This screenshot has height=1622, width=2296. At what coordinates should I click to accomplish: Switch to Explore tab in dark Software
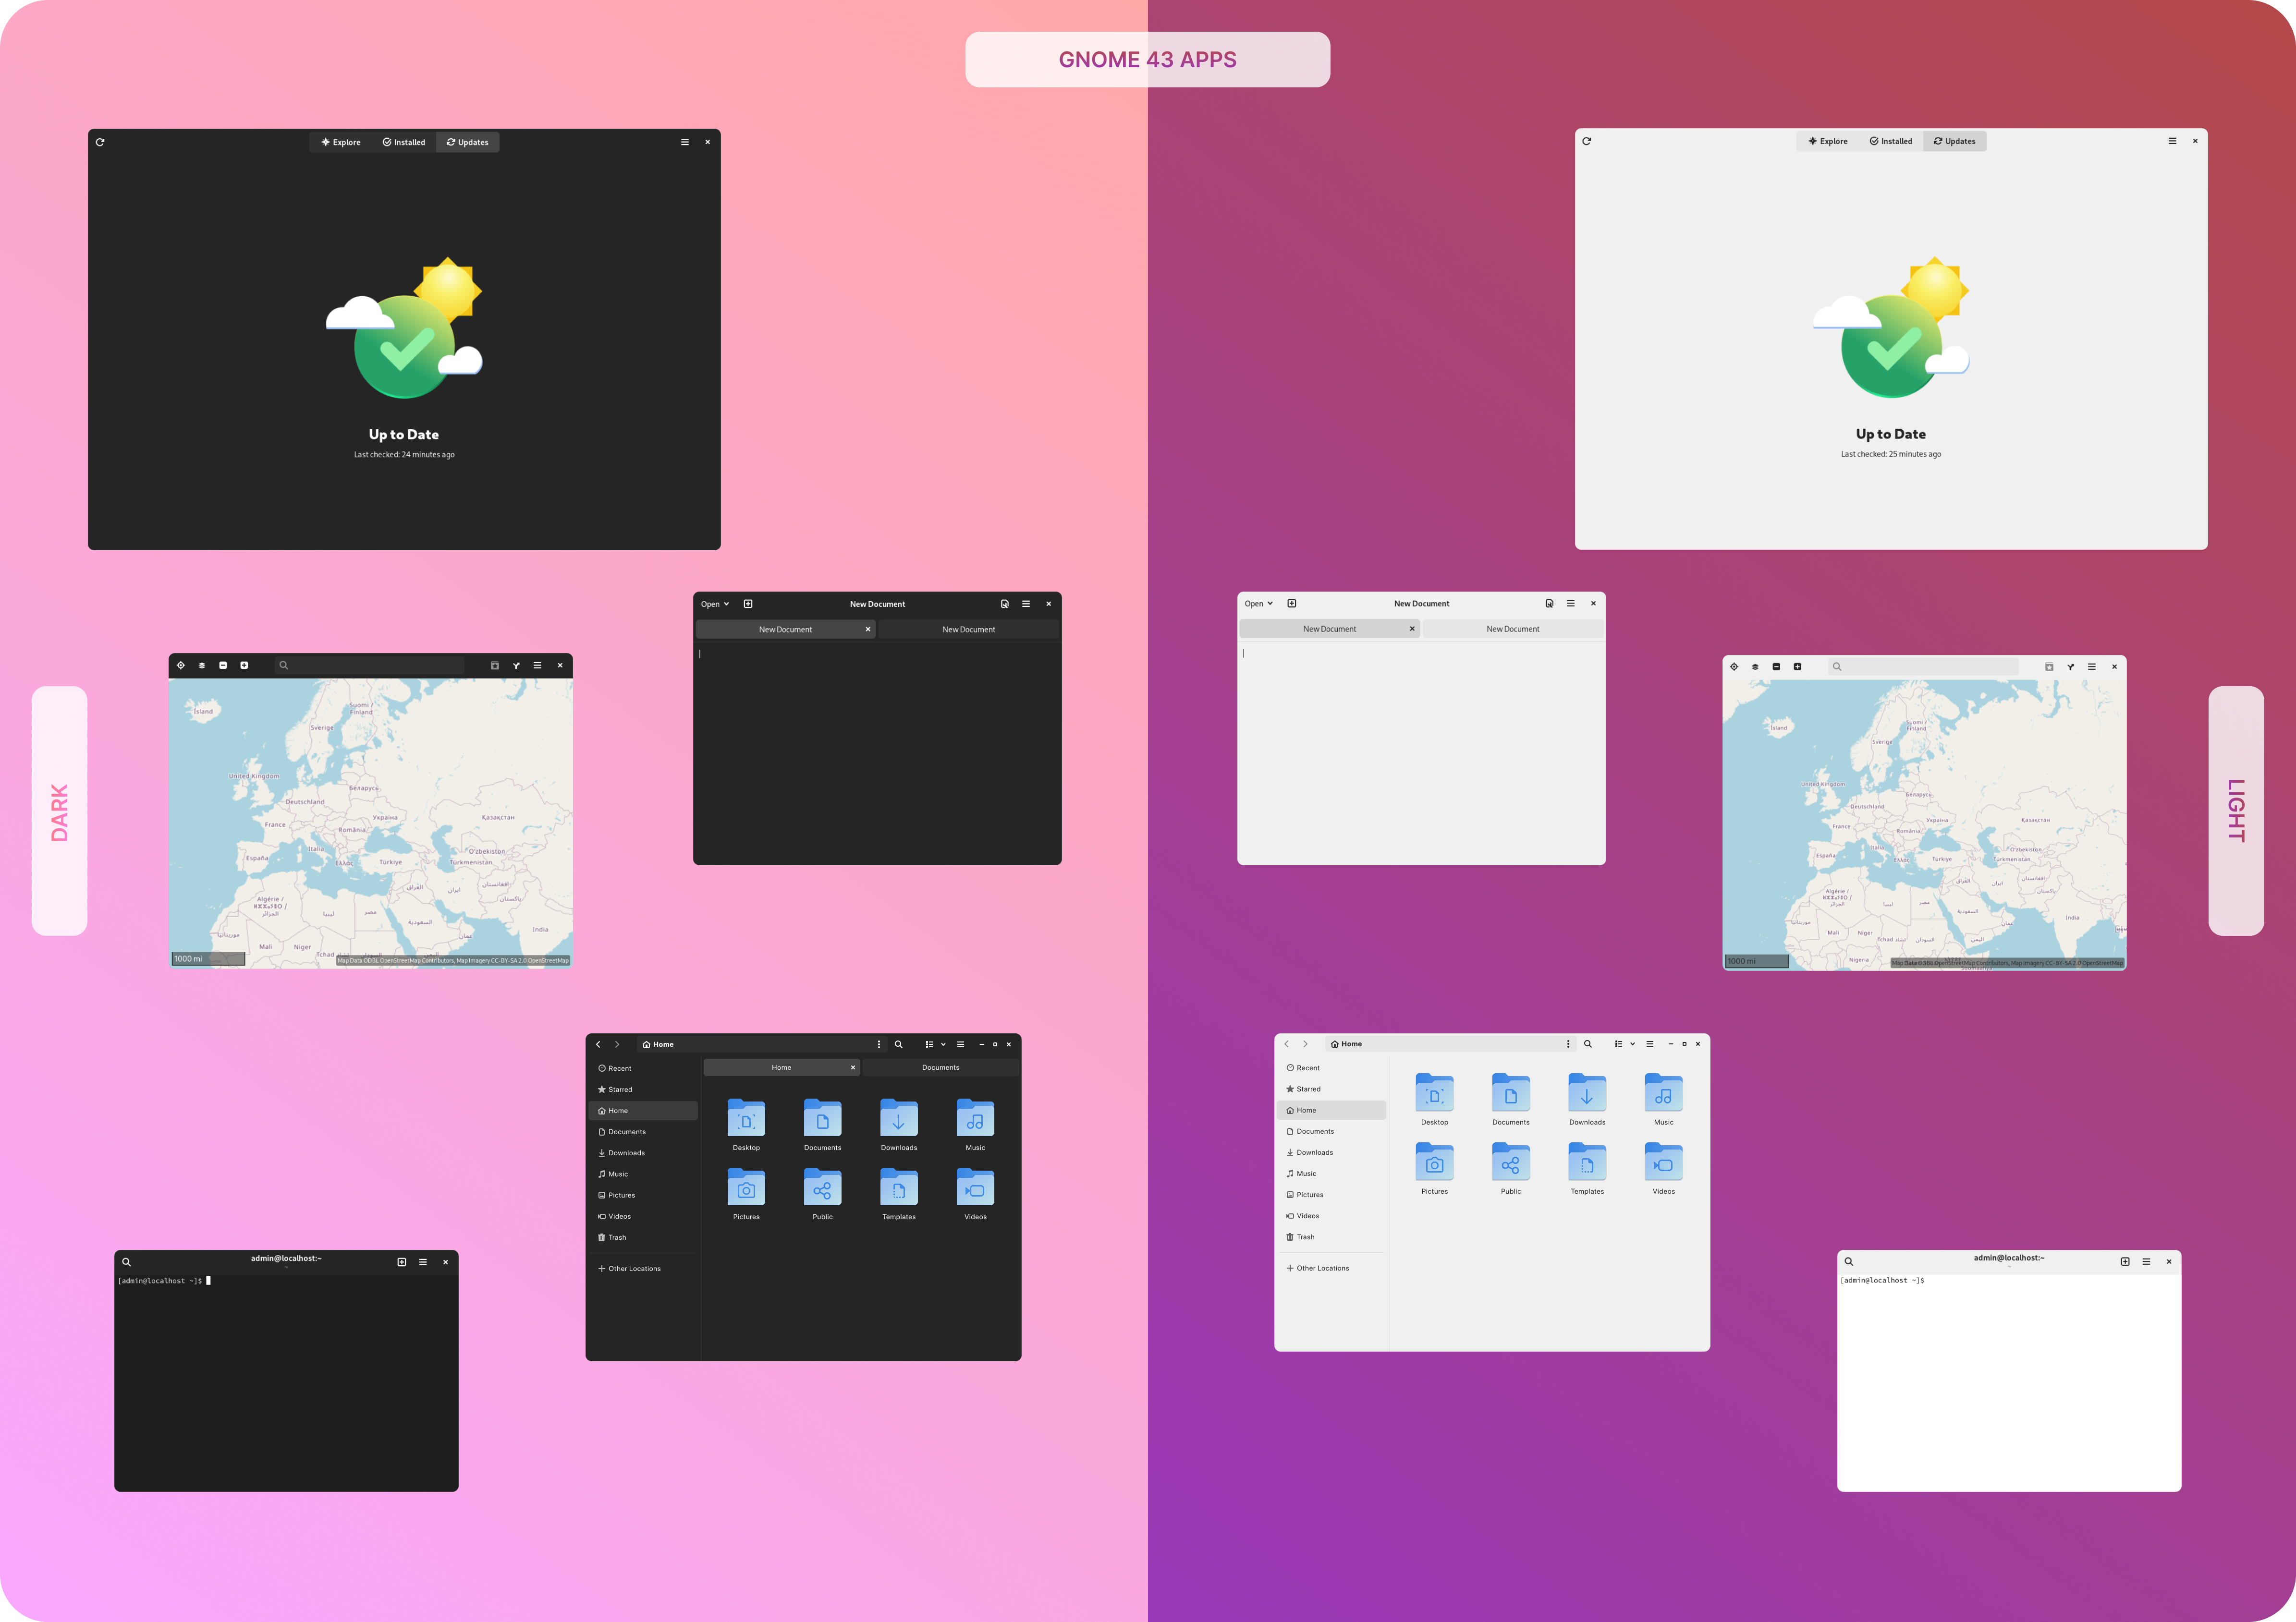(x=341, y=142)
